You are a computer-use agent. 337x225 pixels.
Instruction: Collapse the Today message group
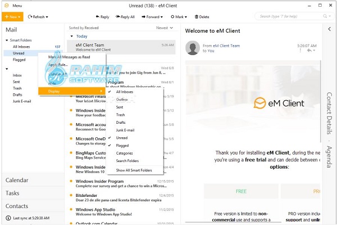(71, 36)
